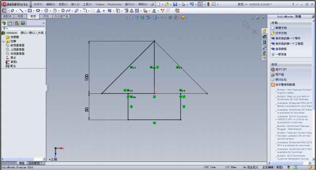Click the Offset Entities tool
Viewport: 316px width, 170px height.
pyautogui.click(x=126, y=11)
